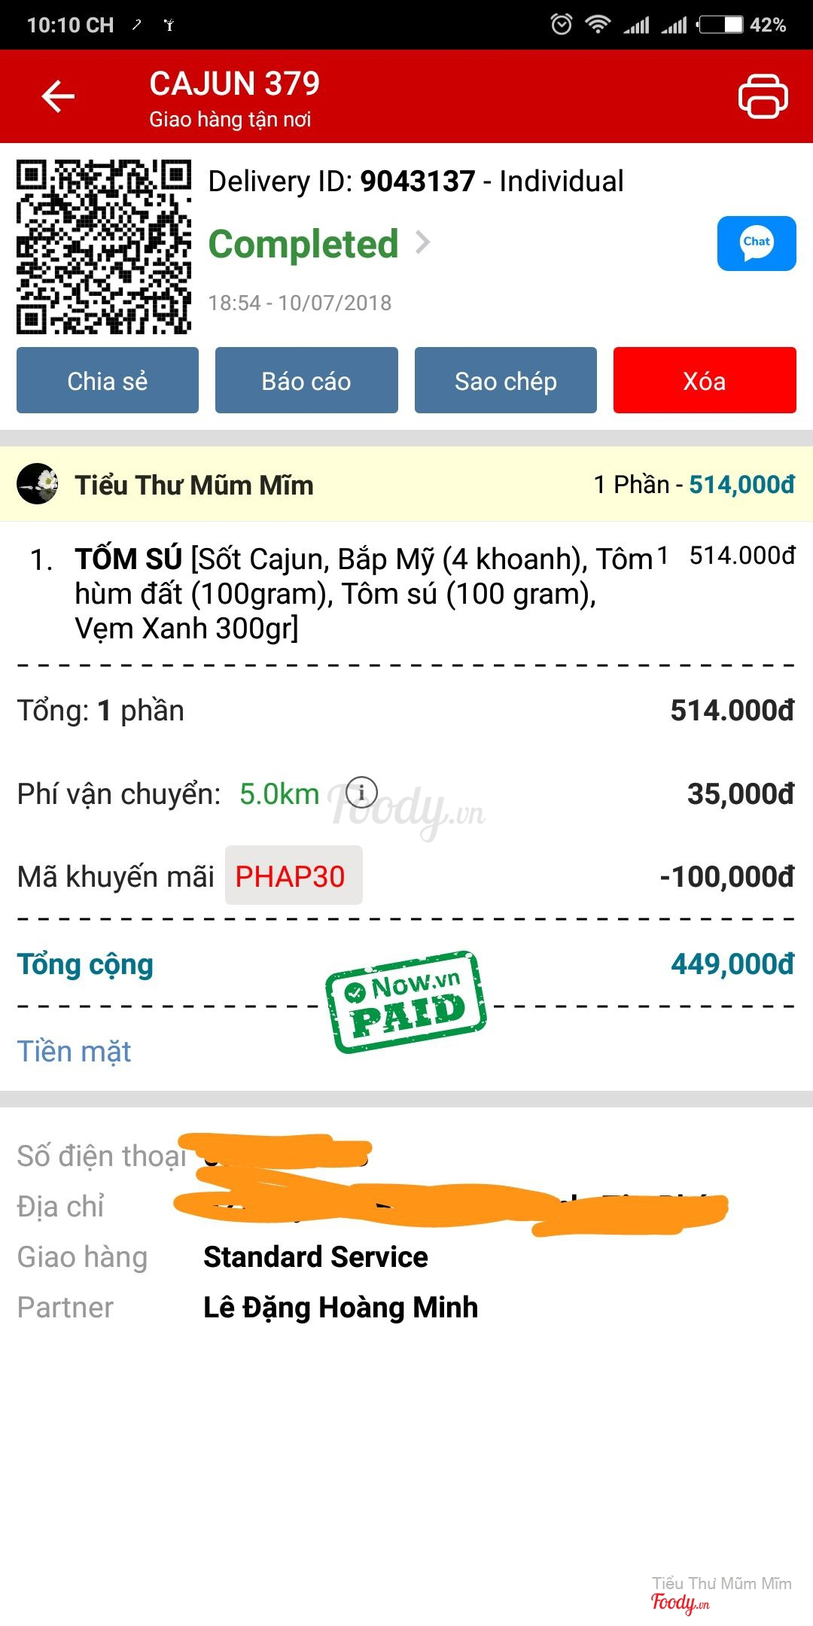Tap the delivery QR code
The height and width of the screenshot is (1626, 813).
(104, 246)
